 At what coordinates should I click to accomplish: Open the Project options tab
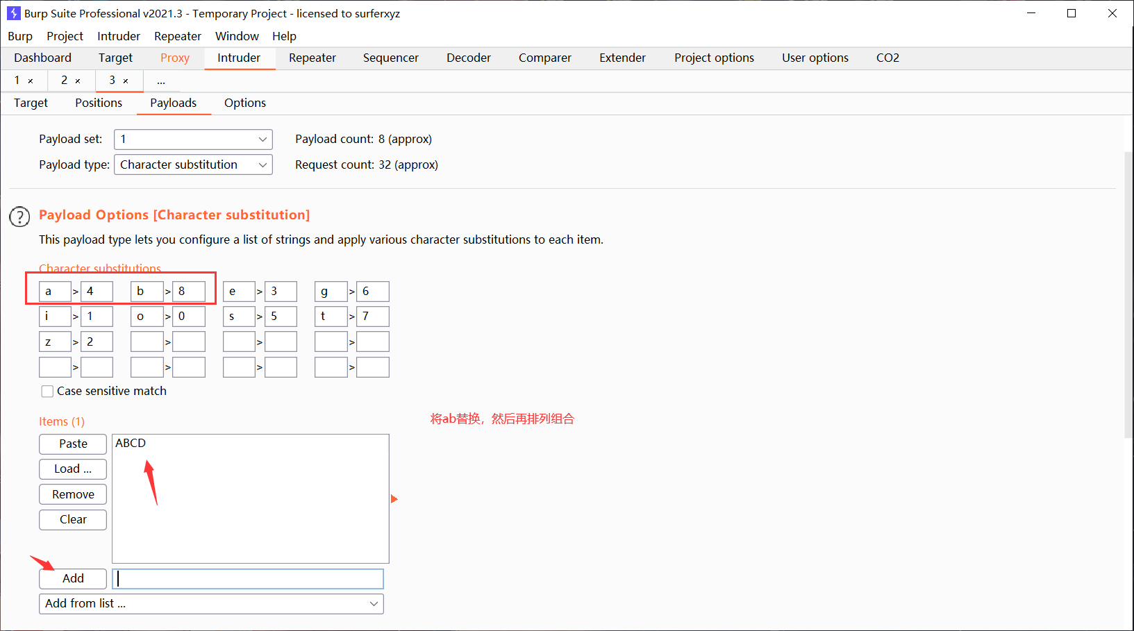click(714, 58)
